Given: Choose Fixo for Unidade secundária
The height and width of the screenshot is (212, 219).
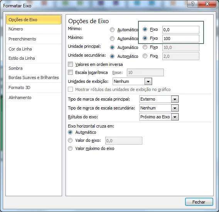Looking at the screenshot, I should tap(145, 56).
